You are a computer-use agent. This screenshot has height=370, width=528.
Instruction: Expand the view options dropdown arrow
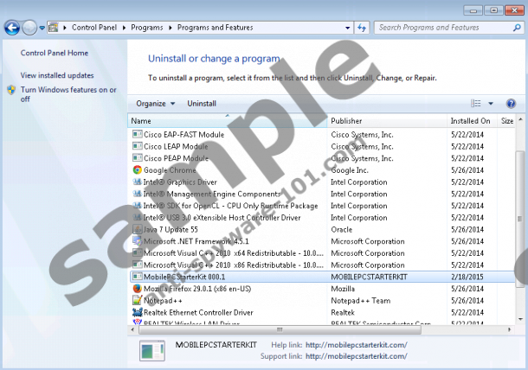coord(491,104)
